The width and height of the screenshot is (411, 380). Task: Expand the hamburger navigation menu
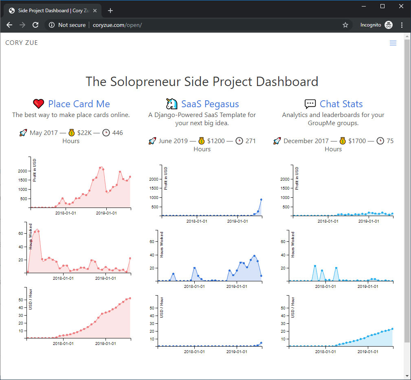pyautogui.click(x=393, y=43)
